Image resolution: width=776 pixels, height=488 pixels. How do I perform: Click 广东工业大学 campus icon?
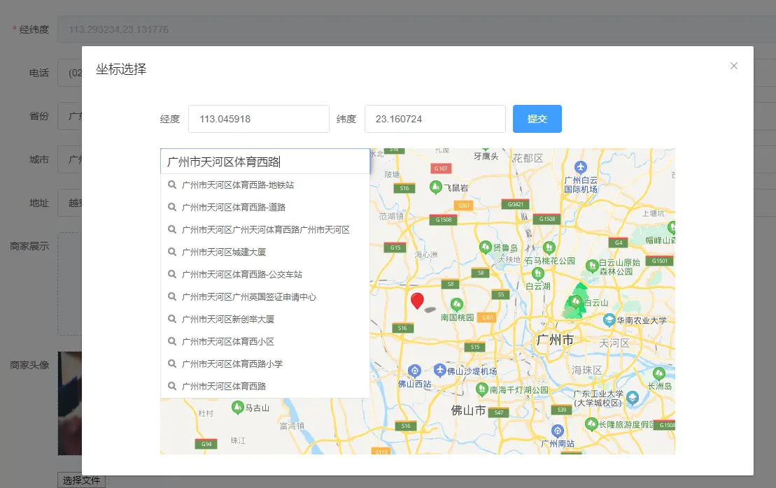(x=633, y=397)
